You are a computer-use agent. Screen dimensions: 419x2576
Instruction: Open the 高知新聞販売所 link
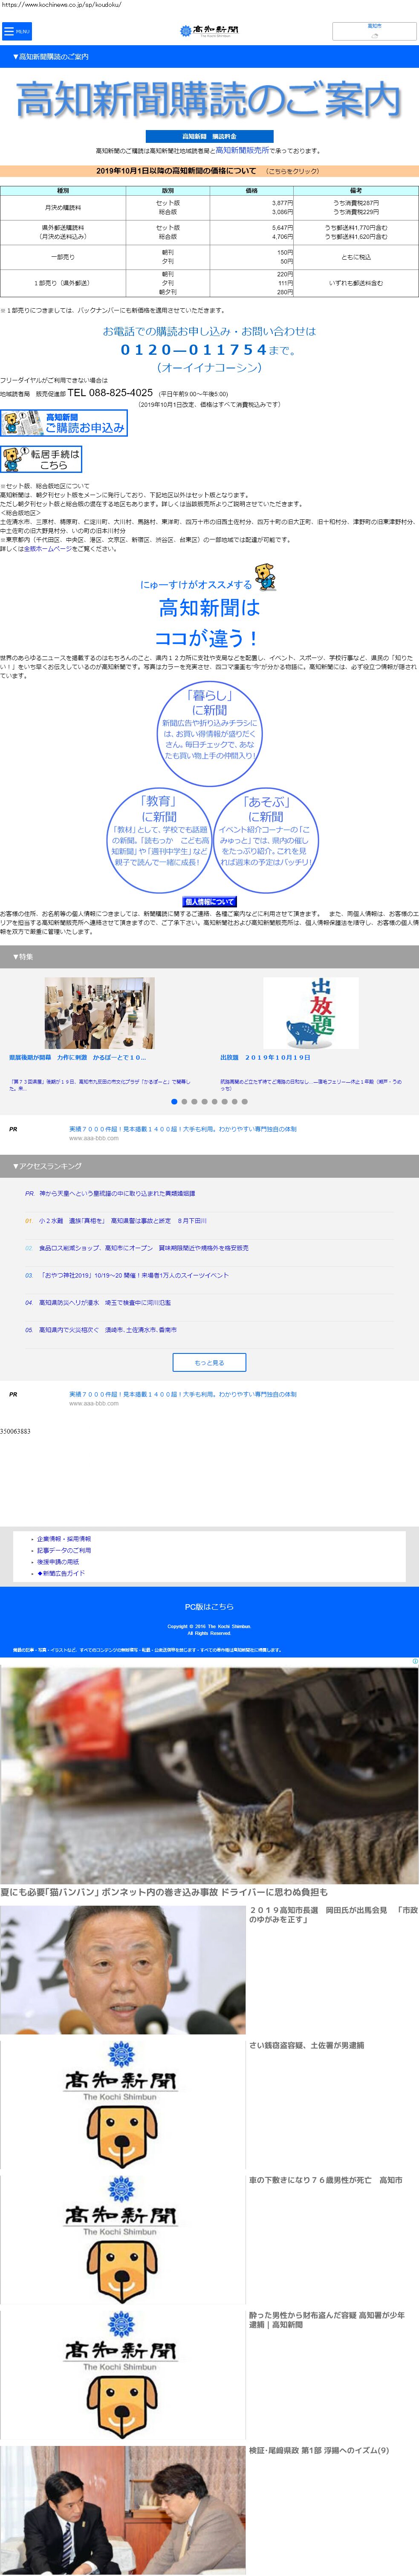[243, 151]
